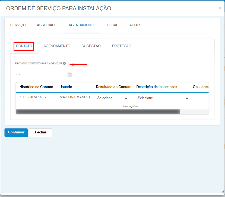Image resolution: width=225 pixels, height=197 pixels.
Task: Click the Confirmar button
Action: click(x=16, y=133)
